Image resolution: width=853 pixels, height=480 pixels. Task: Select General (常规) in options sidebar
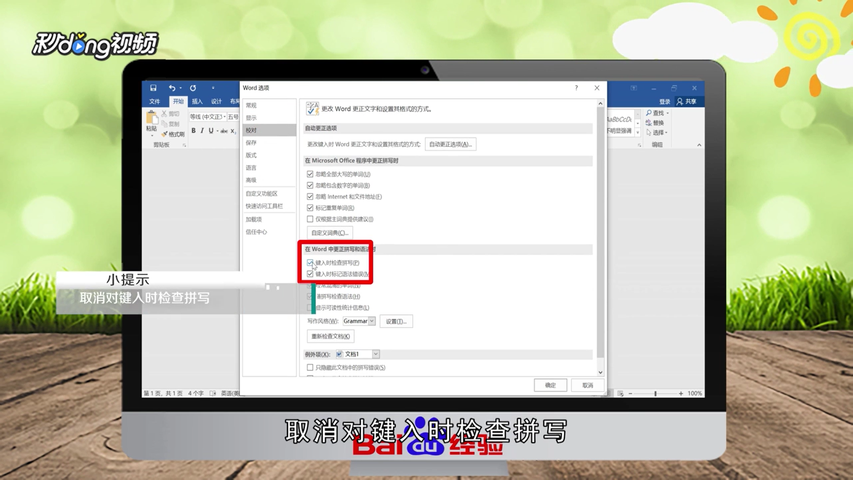tap(269, 105)
